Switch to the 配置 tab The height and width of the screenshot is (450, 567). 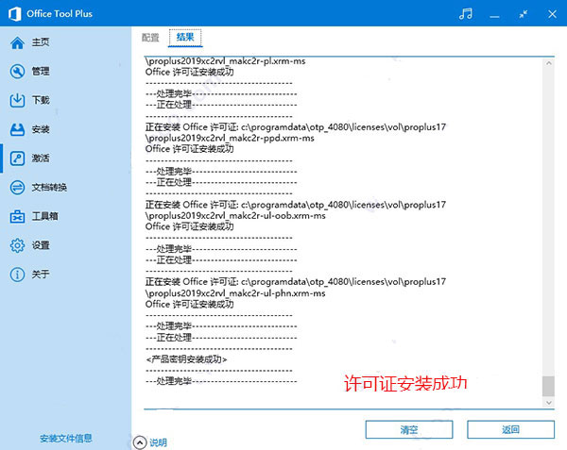(150, 37)
